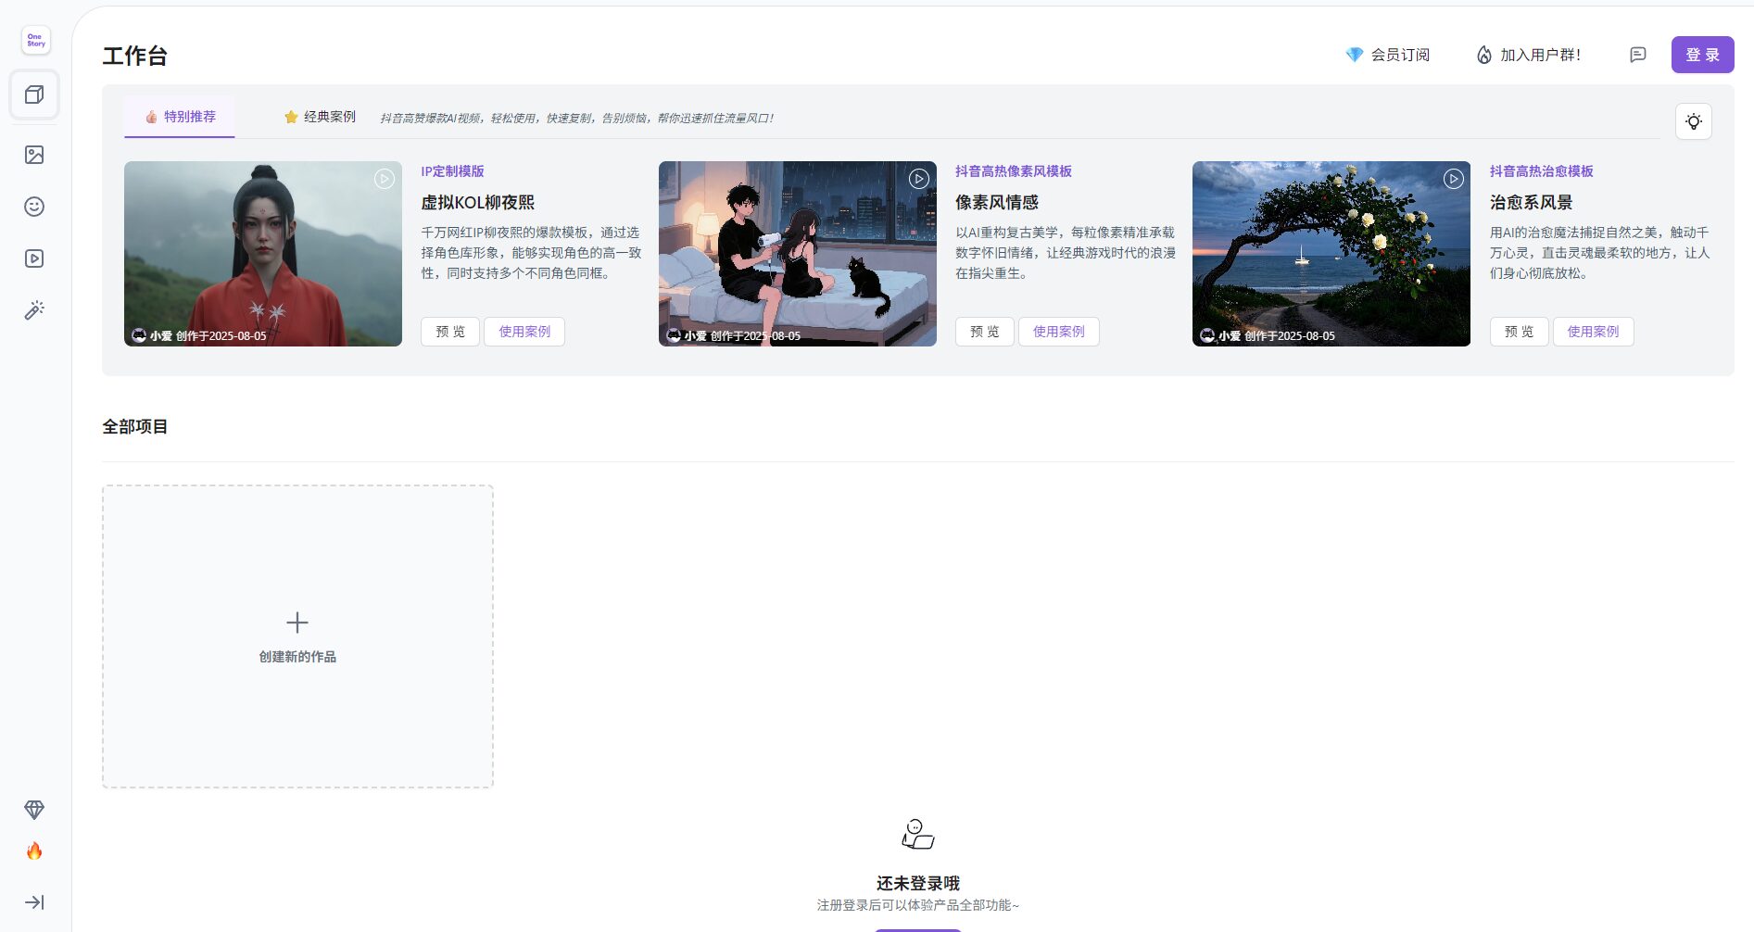The image size is (1754, 932).
Task: Play the 像素风情感 video preview icon
Action: [919, 179]
